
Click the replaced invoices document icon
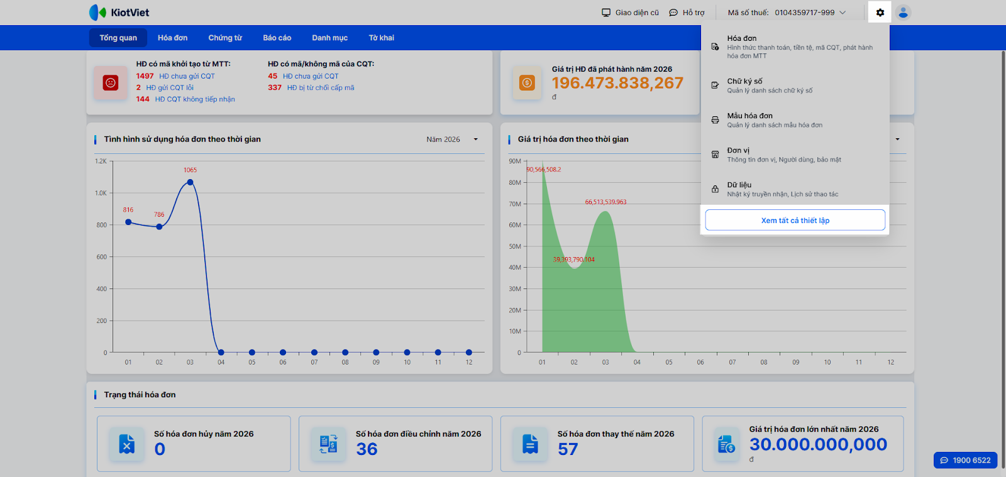click(530, 444)
